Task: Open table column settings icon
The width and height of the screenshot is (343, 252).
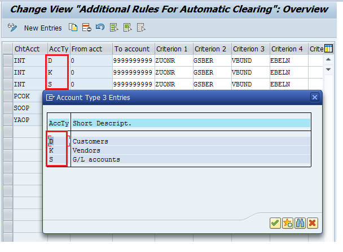Action: 328,49
